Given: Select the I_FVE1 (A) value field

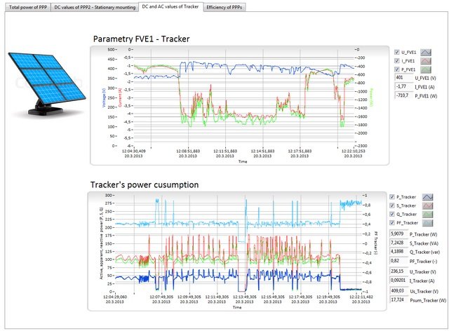Looking at the screenshot, I should pyautogui.click(x=404, y=86).
